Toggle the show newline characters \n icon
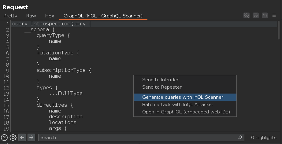Image resolution: width=282 pixels, height=144 pixels. tap(265, 16)
